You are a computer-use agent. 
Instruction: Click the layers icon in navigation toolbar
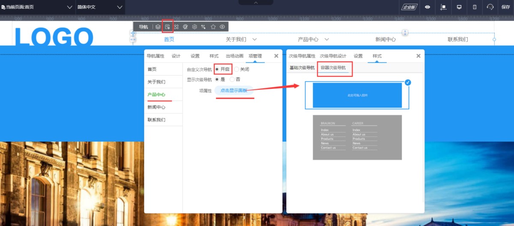pos(158,27)
